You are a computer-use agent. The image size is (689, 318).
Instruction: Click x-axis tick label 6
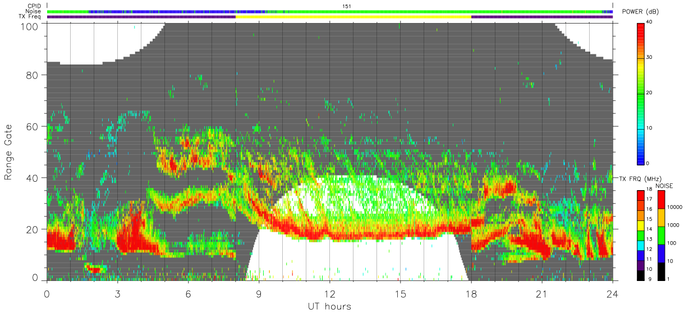tap(188, 293)
